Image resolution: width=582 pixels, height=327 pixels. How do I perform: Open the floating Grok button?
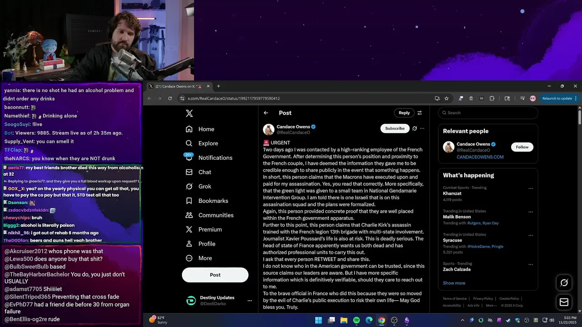pos(564,282)
